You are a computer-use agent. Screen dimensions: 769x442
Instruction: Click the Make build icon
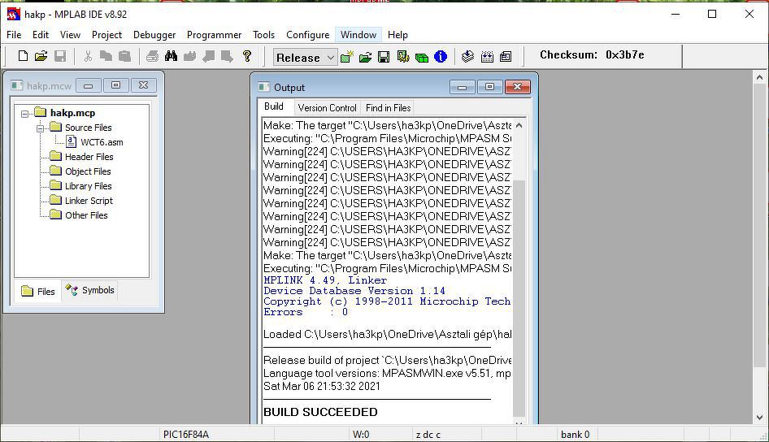coord(468,57)
